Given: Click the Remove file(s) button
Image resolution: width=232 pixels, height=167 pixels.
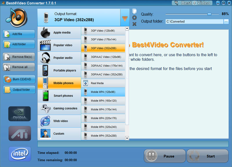Looking at the screenshot, I should tap(19, 57).
